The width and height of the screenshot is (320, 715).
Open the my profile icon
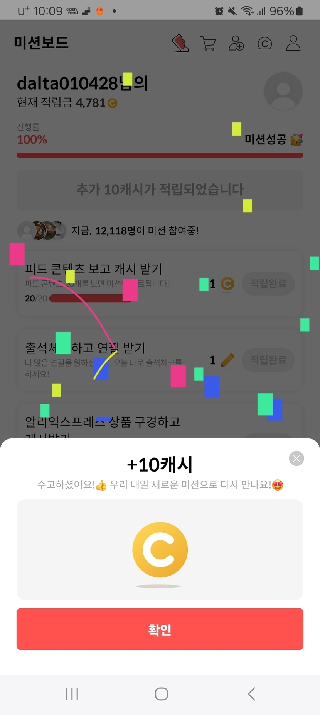293,43
